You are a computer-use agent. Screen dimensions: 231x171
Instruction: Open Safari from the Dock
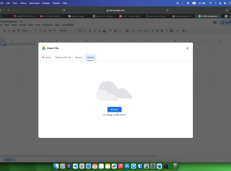(88, 166)
